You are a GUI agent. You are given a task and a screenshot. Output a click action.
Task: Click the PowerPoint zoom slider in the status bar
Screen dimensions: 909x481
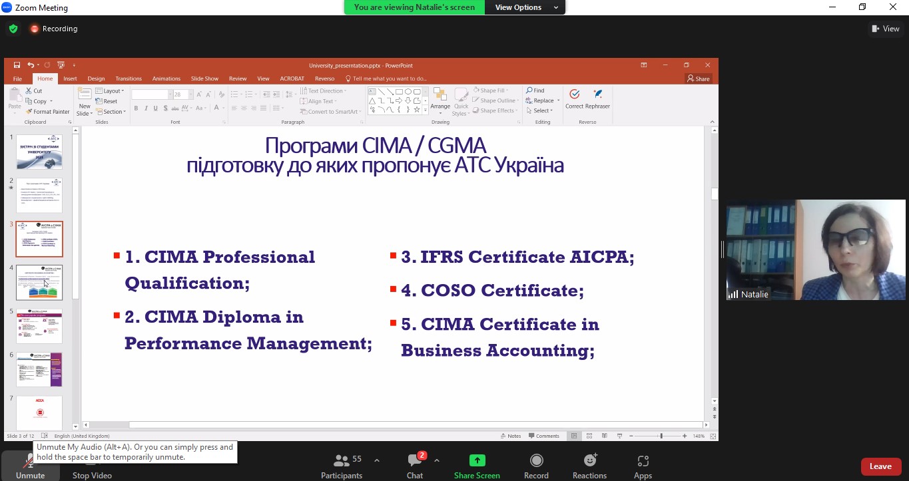click(661, 436)
